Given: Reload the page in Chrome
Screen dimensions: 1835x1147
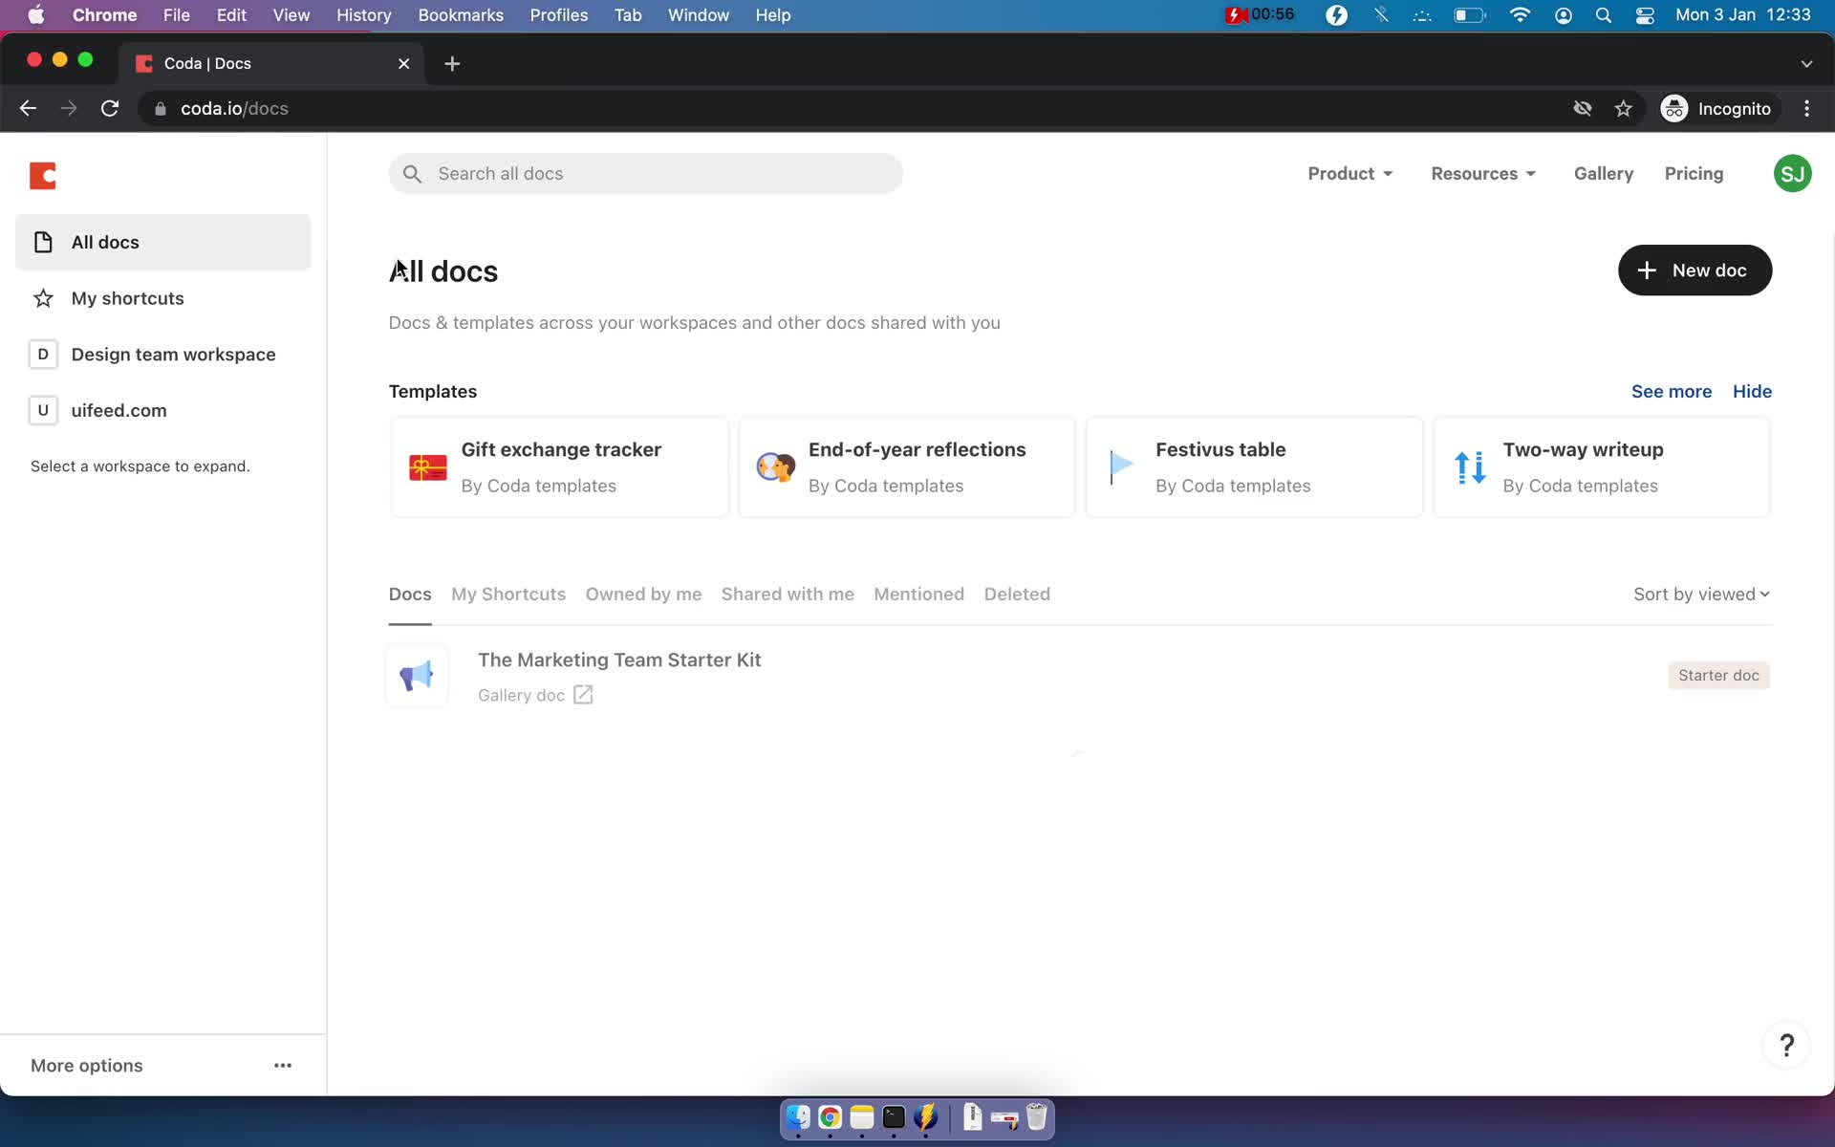Looking at the screenshot, I should (x=110, y=109).
